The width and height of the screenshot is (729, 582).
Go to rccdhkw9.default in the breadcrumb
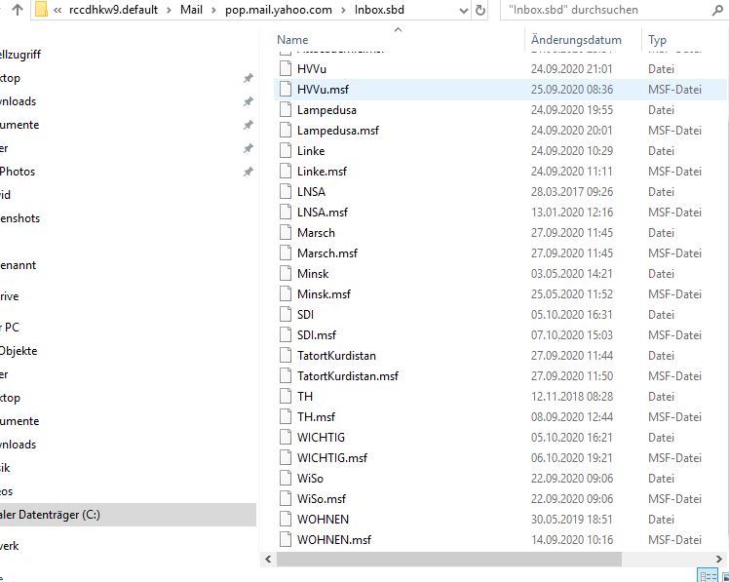tap(113, 10)
